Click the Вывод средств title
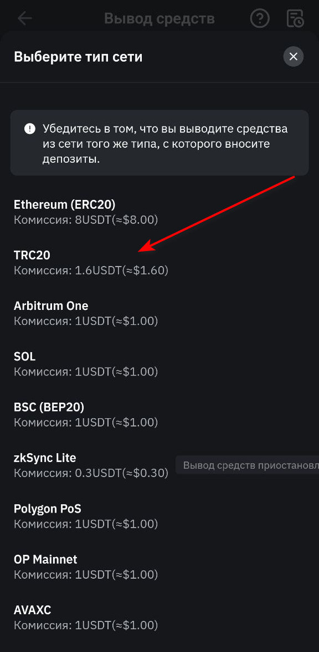 [159, 18]
